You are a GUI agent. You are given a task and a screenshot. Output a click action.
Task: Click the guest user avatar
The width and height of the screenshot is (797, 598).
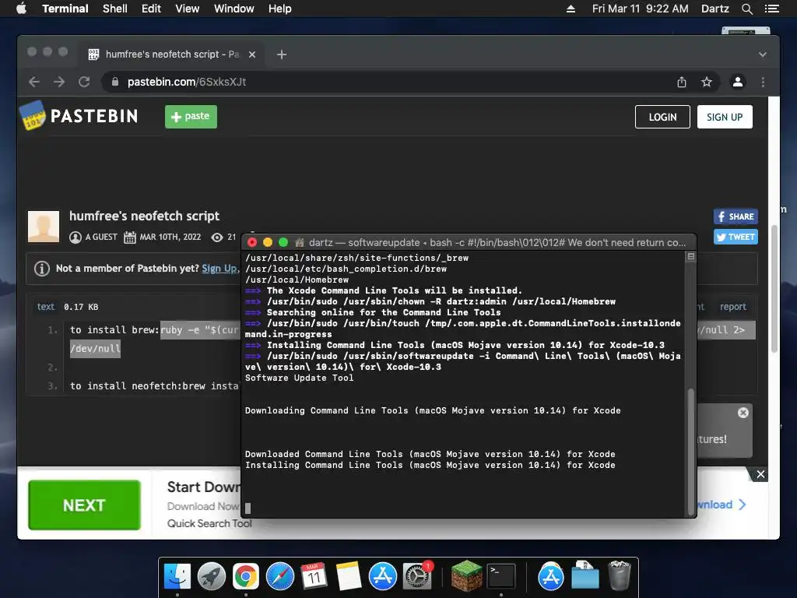click(44, 227)
